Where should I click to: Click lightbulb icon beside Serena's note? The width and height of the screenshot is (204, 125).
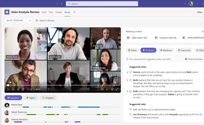[x=131, y=72]
